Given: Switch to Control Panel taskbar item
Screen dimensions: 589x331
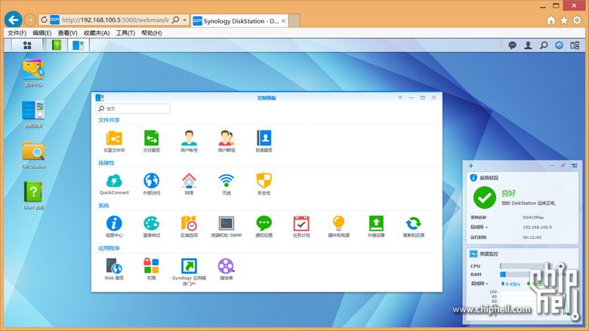Looking at the screenshot, I should pos(78,45).
